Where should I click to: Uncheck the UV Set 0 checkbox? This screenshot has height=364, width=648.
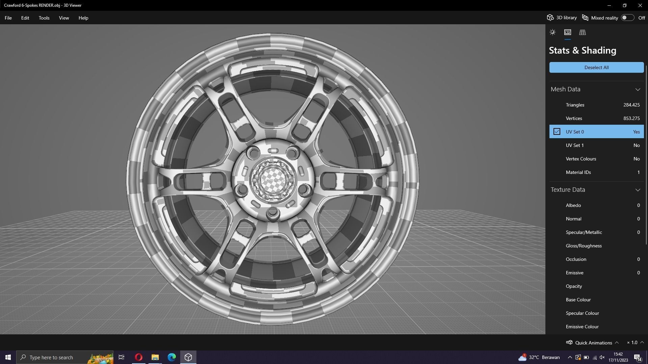pos(557,131)
